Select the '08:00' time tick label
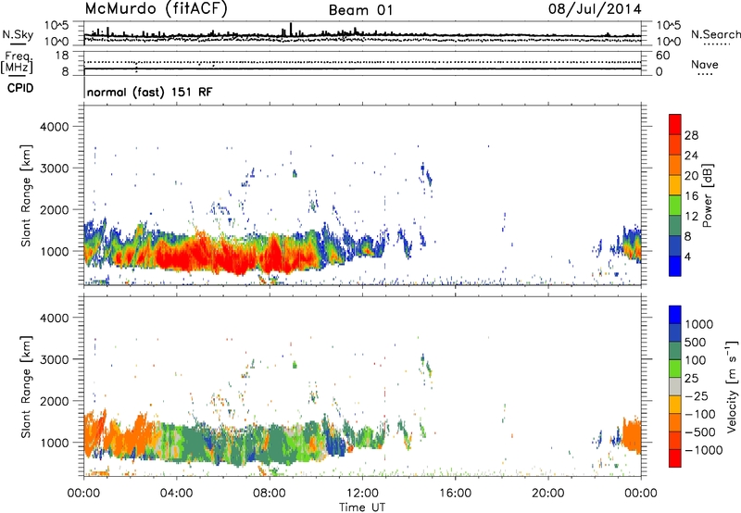This screenshot has width=741, height=513. coord(270,494)
